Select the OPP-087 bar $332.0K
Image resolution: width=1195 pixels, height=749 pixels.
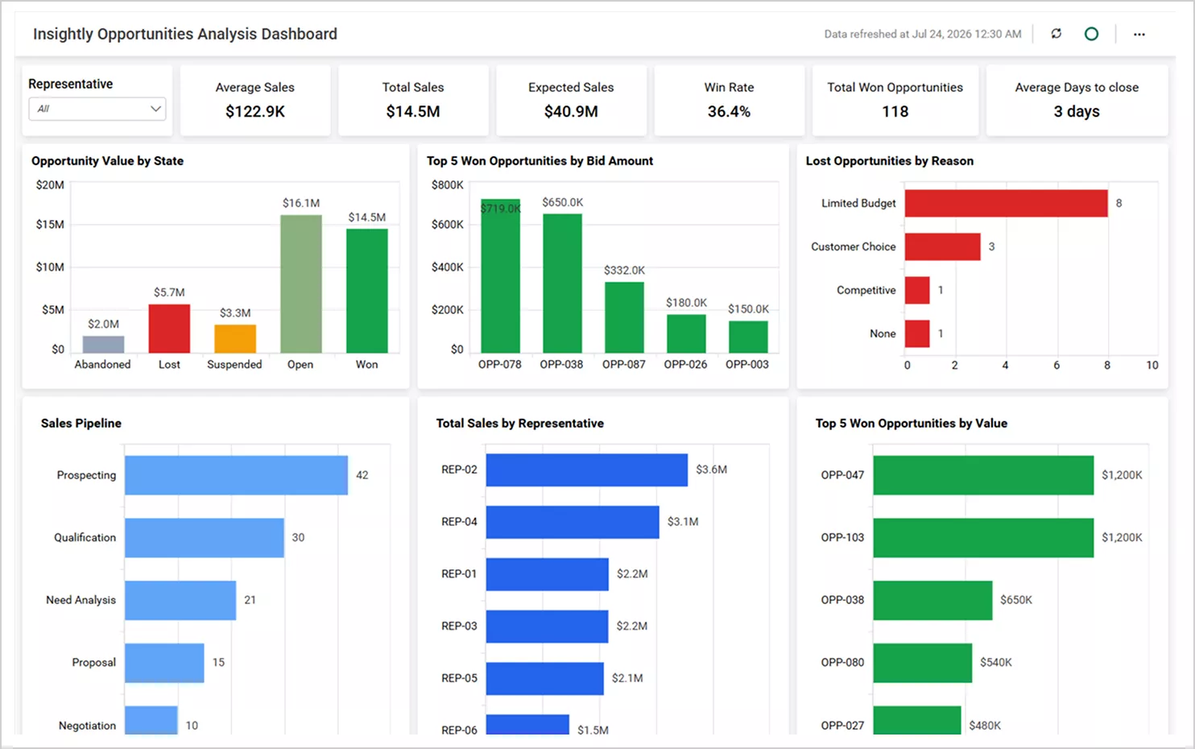point(624,317)
